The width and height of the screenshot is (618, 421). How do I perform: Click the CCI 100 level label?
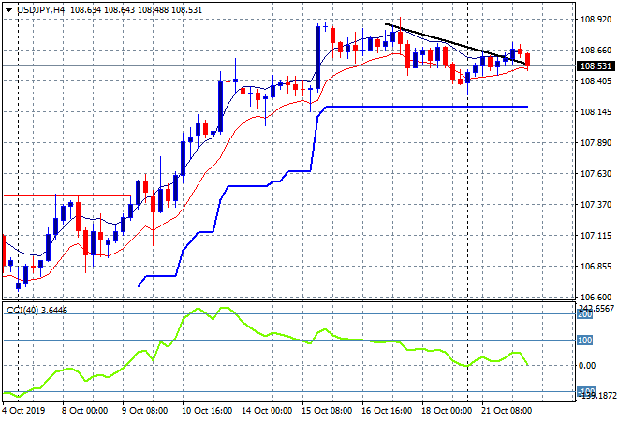pyautogui.click(x=585, y=341)
